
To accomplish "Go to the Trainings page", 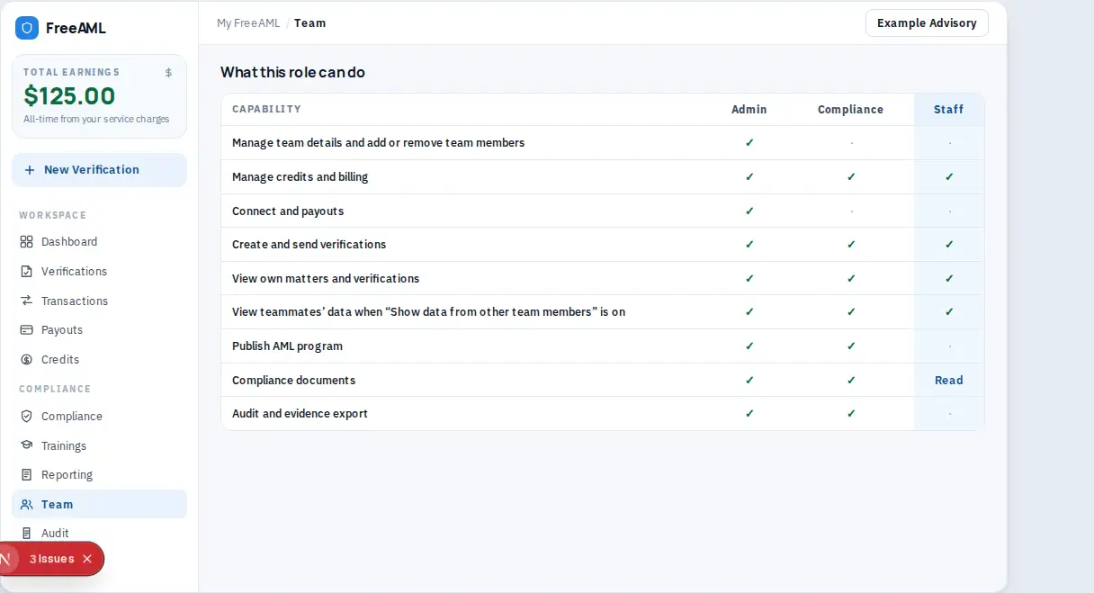I will pos(99,446).
